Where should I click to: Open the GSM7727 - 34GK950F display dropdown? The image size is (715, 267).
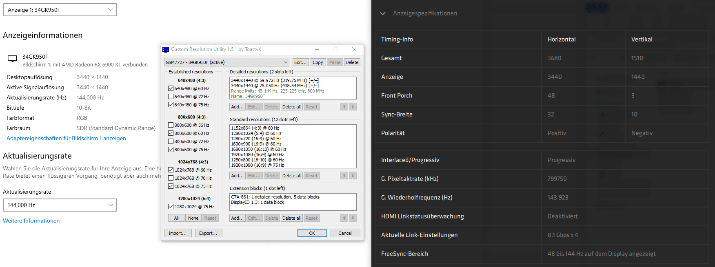[227, 62]
